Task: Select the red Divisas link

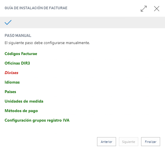Action: 12,73
